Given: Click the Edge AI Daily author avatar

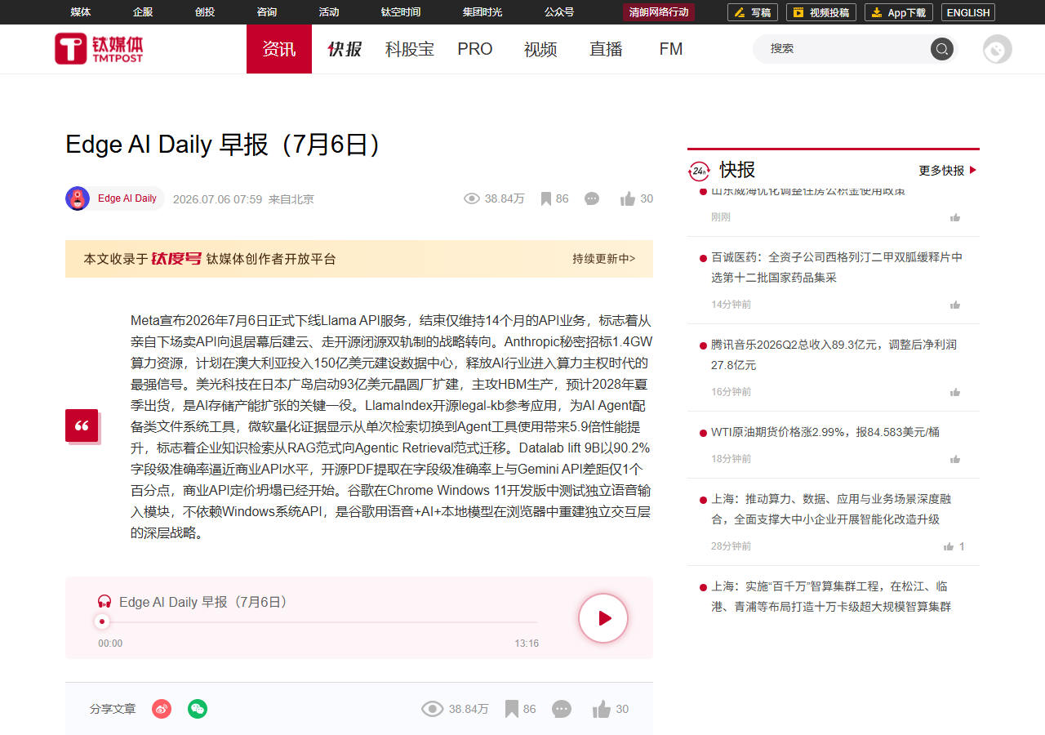Looking at the screenshot, I should click(78, 198).
